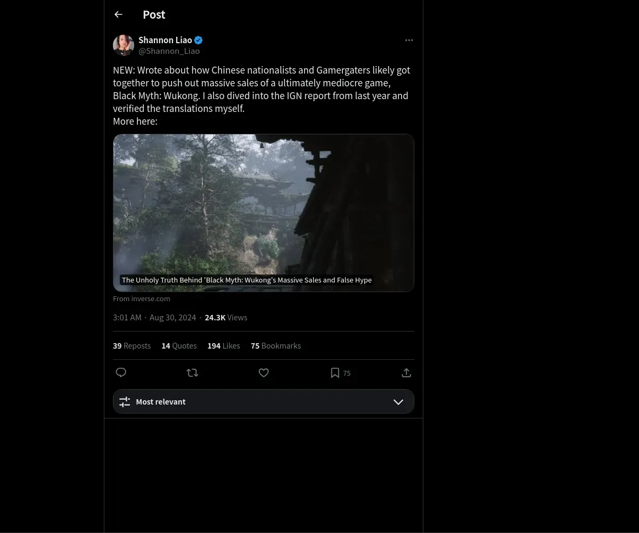
Task: Go back using the arrow icon
Action: coord(118,15)
